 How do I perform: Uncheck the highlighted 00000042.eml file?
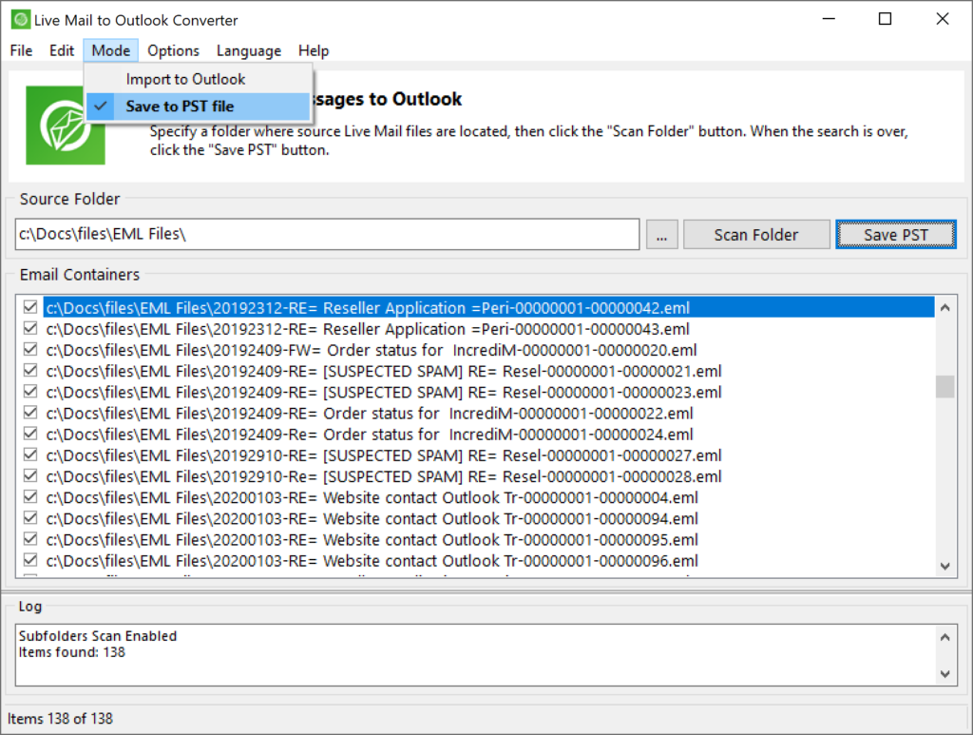click(29, 307)
